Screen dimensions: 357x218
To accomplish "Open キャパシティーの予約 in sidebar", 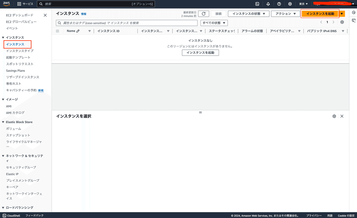I will [21, 90].
